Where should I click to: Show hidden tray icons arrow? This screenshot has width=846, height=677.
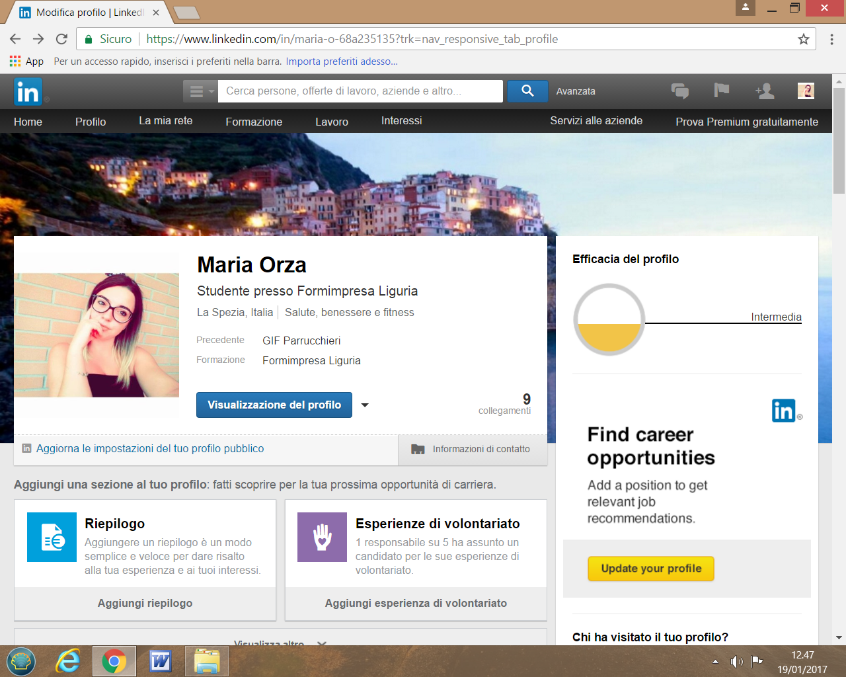point(715,661)
